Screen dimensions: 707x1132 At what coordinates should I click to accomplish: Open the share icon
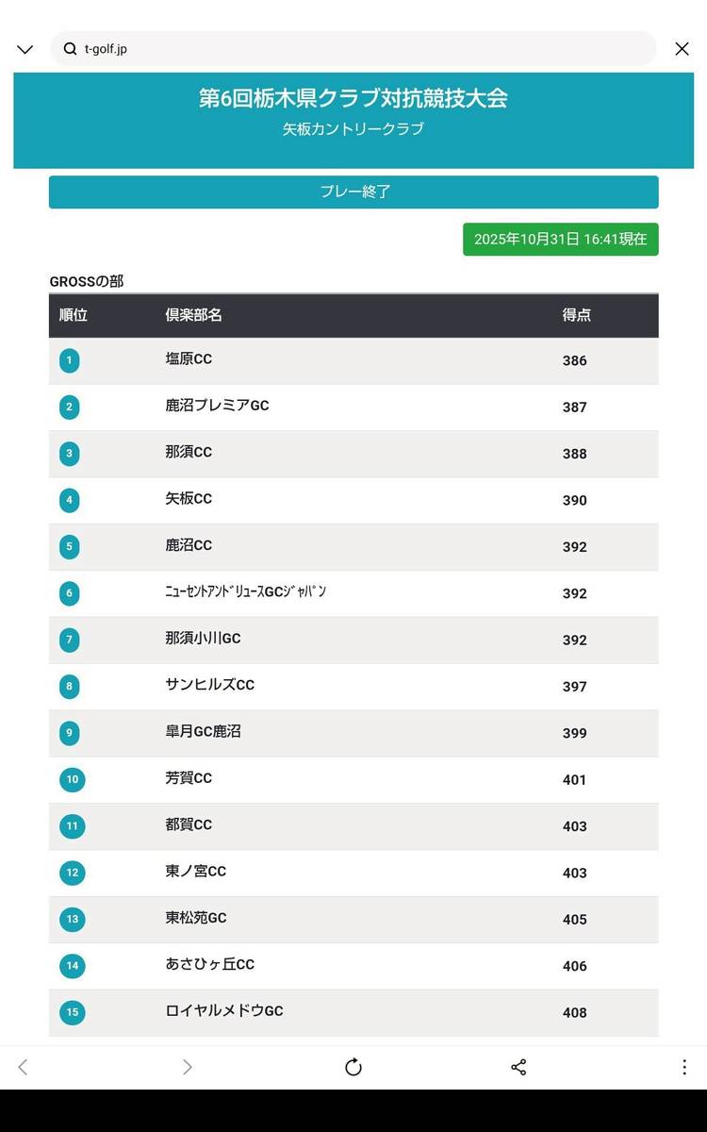coord(518,1067)
